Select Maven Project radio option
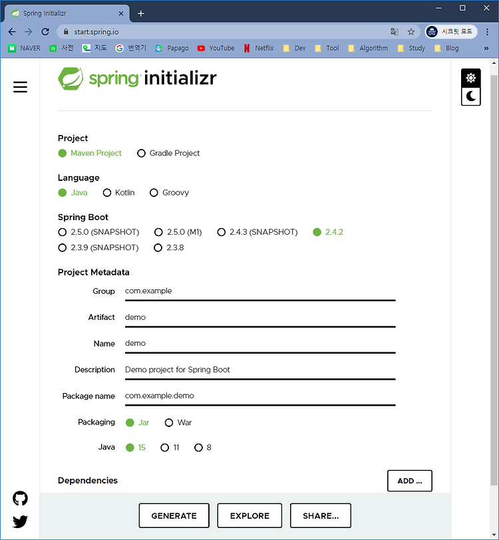 pos(90,153)
